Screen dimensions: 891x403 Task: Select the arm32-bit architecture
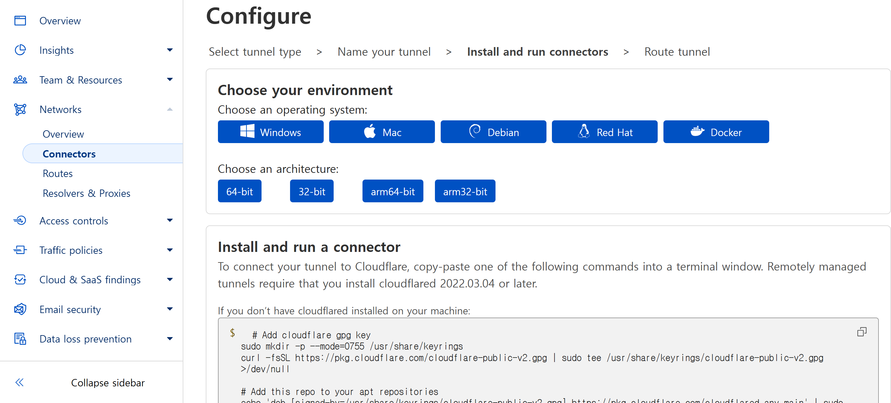click(x=465, y=191)
